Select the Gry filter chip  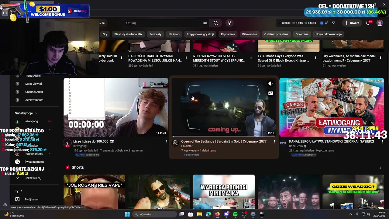point(105,34)
